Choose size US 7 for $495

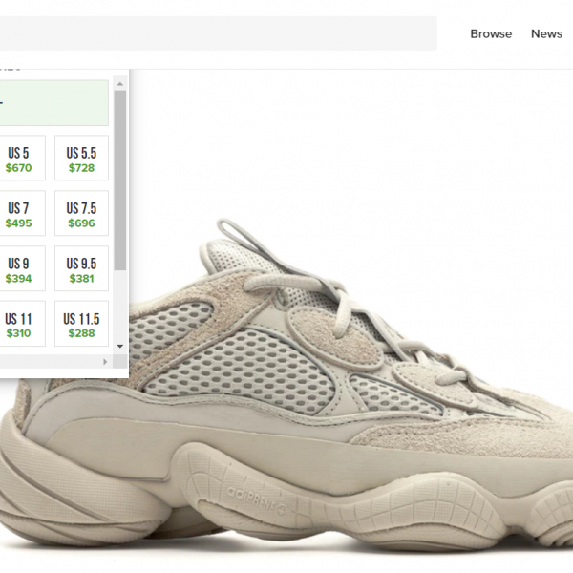pyautogui.click(x=18, y=214)
